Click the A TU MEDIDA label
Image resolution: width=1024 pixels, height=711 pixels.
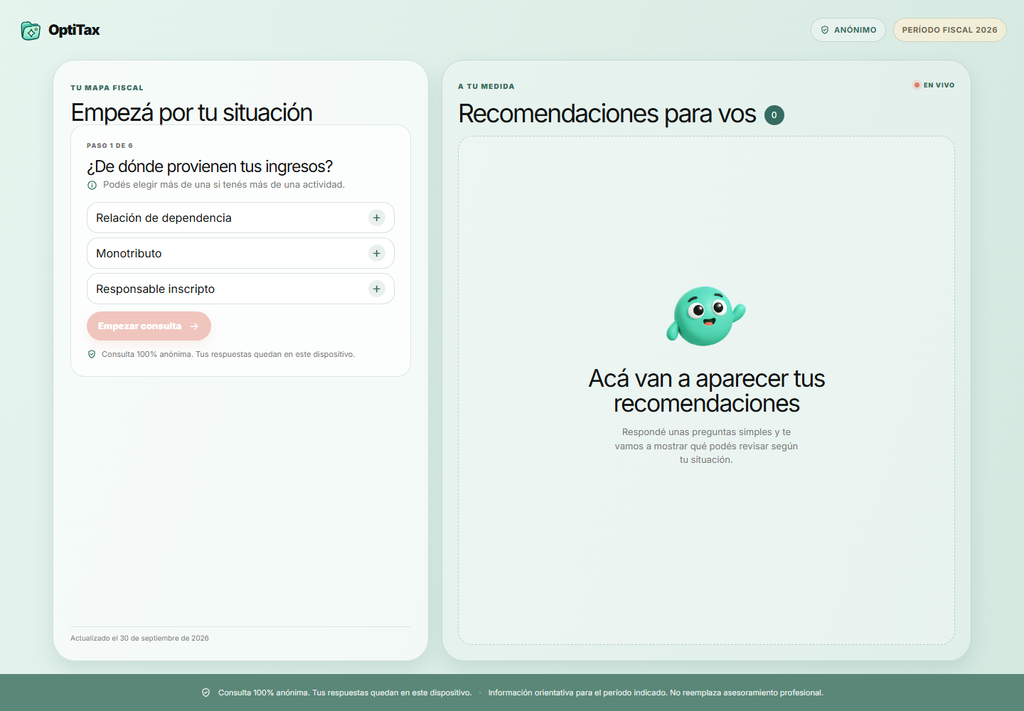[x=486, y=87]
